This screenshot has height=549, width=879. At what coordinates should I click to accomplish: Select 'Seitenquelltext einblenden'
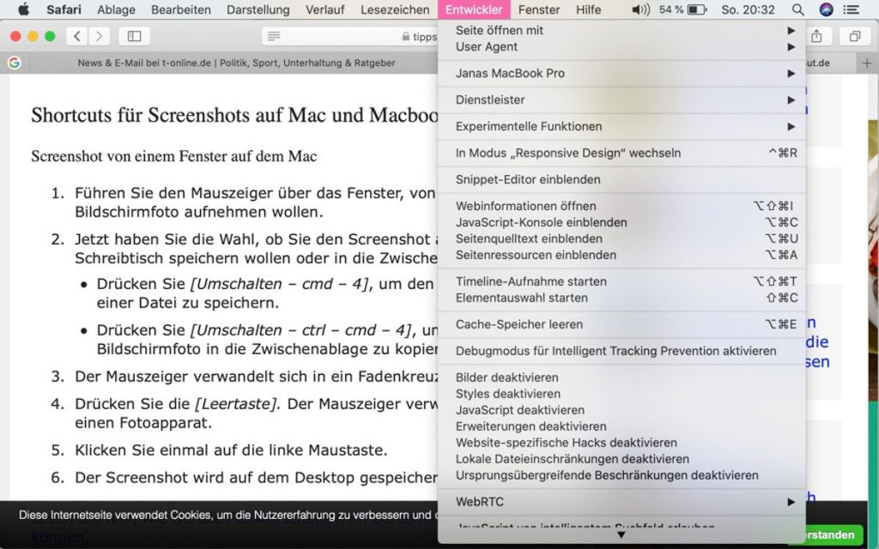pyautogui.click(x=621, y=238)
